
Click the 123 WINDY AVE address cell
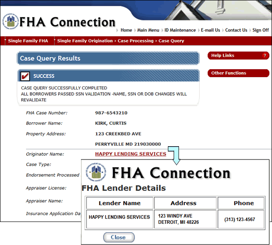[x=185, y=219]
